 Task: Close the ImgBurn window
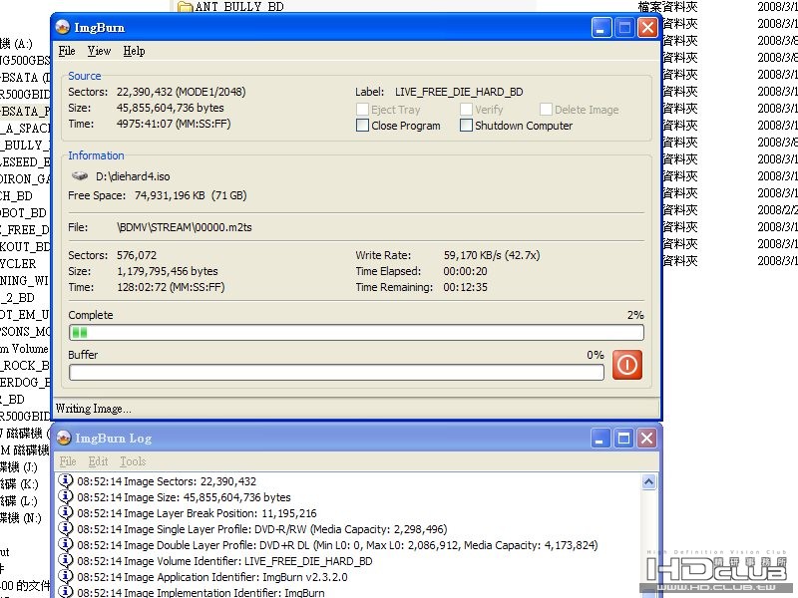pyautogui.click(x=647, y=28)
